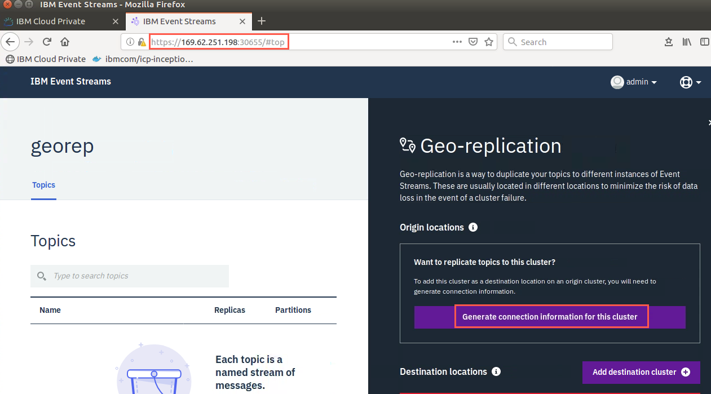Save page to Pocket icon

click(x=474, y=42)
